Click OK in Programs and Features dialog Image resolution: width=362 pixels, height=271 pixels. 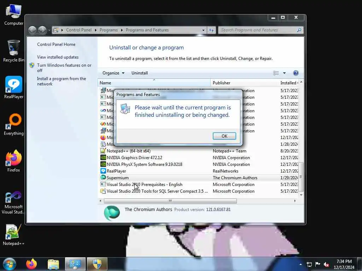[x=224, y=136]
